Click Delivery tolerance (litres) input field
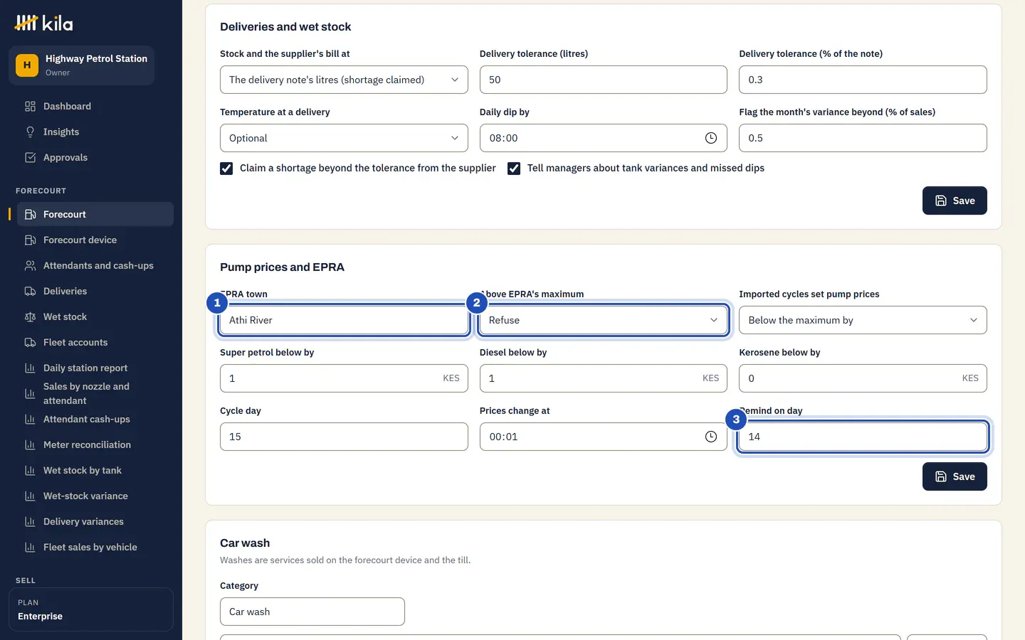Viewport: 1025px width, 640px height. coord(604,80)
